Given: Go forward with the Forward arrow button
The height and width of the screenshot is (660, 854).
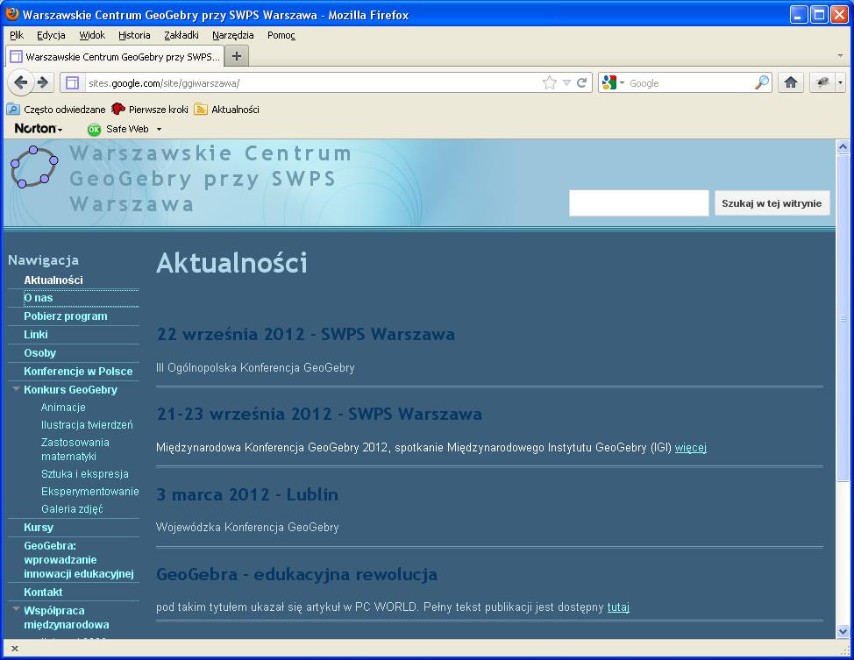Looking at the screenshot, I should tap(42, 82).
